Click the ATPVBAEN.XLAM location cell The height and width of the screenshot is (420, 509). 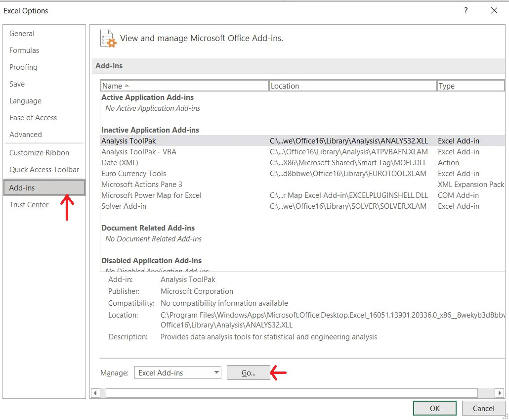pyautogui.click(x=348, y=152)
